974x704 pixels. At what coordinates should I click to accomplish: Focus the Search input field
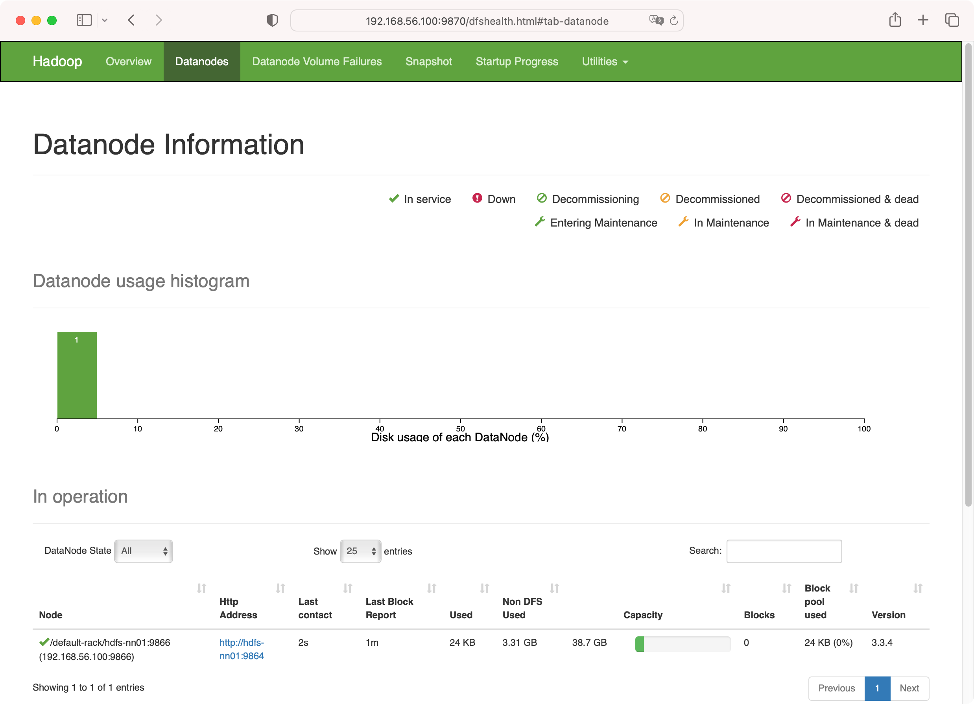pos(784,551)
